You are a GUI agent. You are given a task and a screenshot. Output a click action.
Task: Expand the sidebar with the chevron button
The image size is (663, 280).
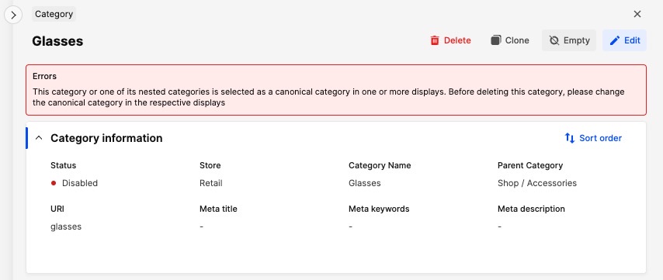coord(13,16)
